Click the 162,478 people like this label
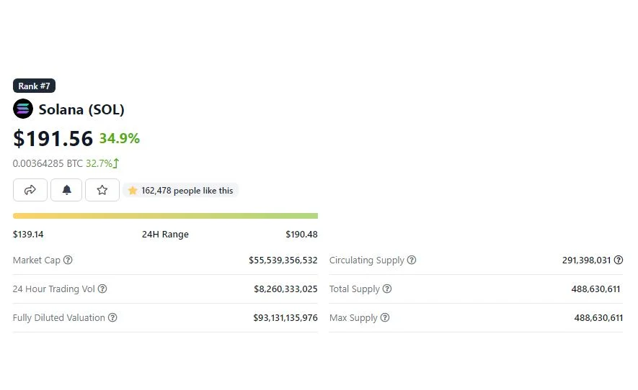 coord(187,191)
